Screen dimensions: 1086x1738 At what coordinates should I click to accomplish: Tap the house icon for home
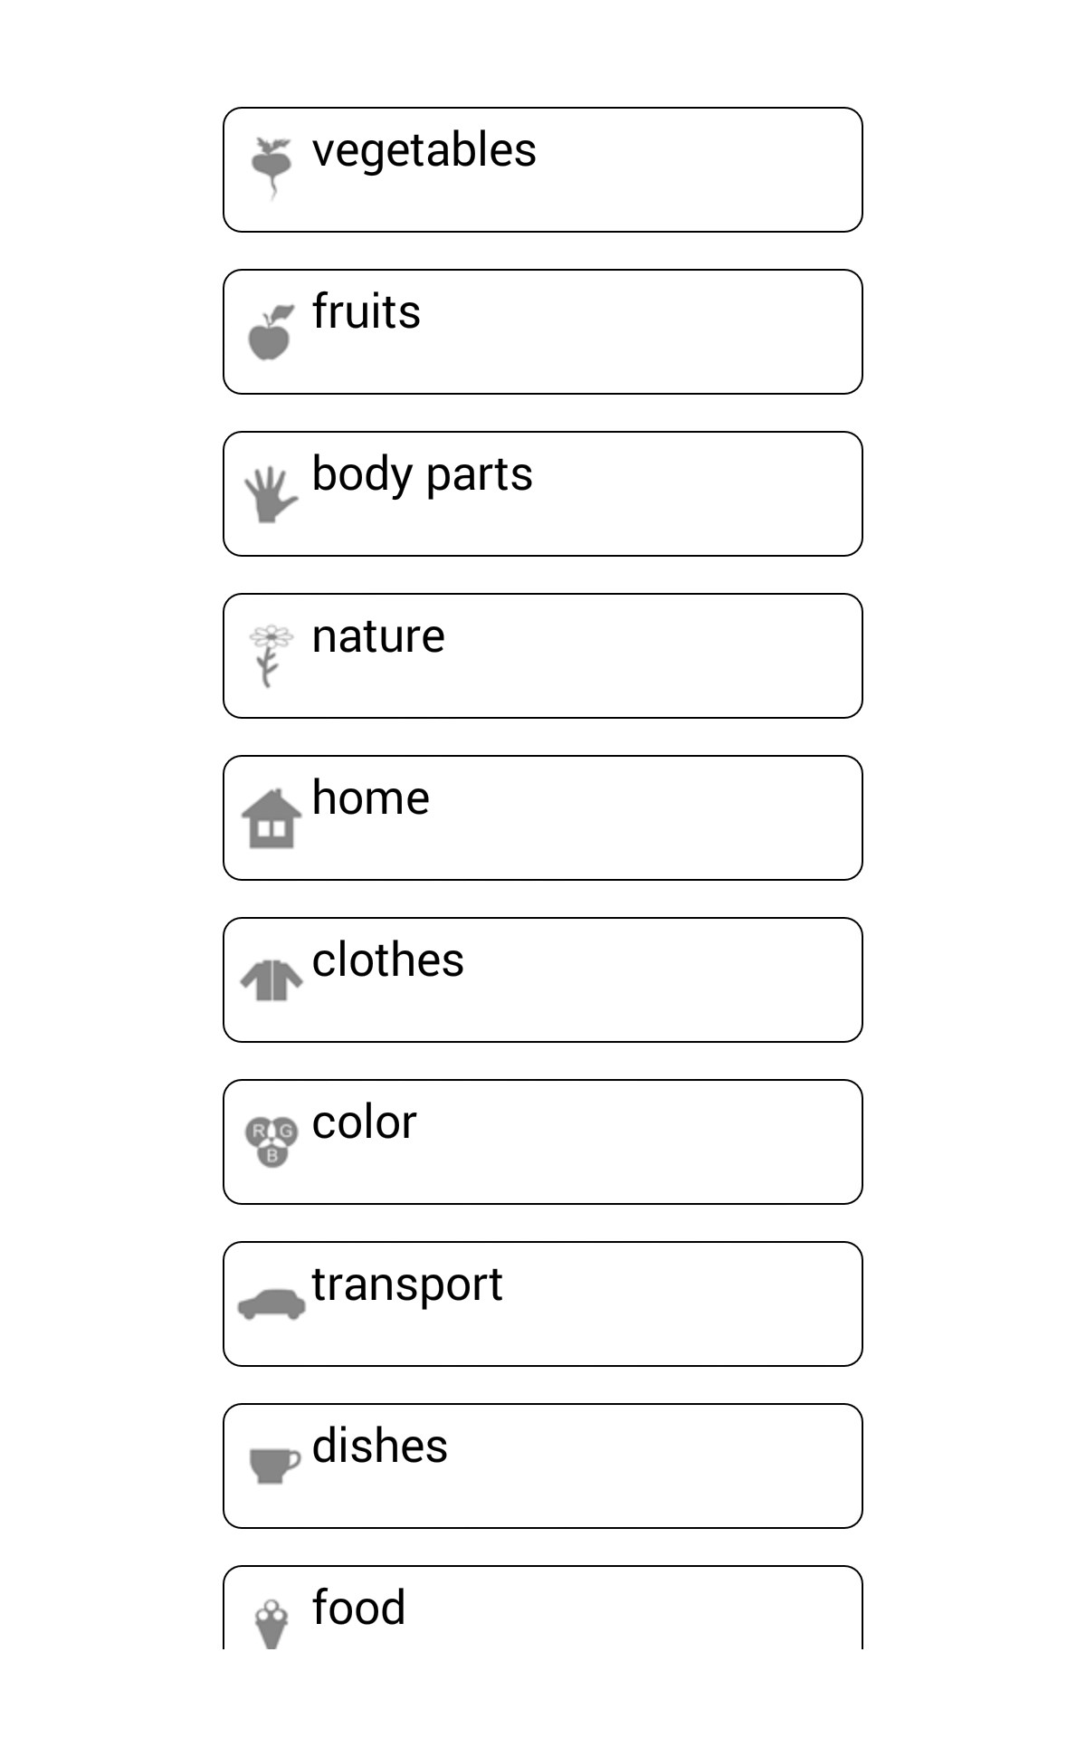[x=271, y=818]
